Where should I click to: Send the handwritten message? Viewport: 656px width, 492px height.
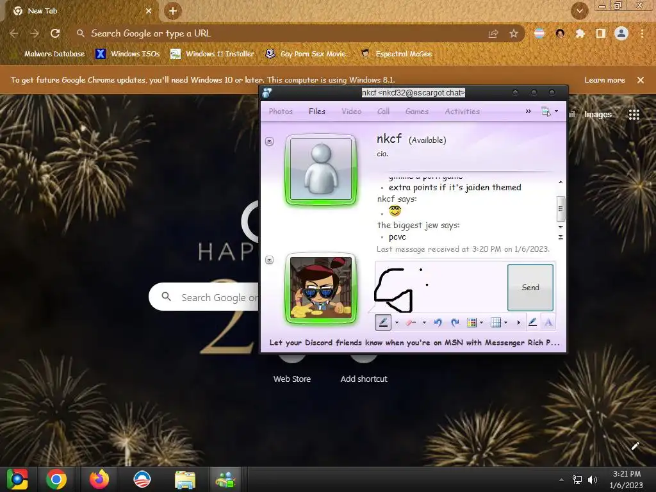click(x=530, y=288)
